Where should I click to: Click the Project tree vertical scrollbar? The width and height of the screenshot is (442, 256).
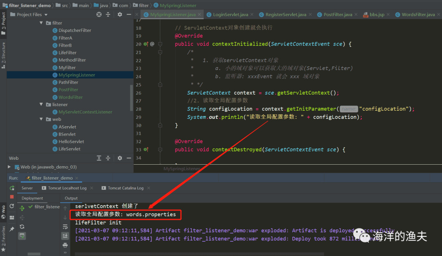131,97
